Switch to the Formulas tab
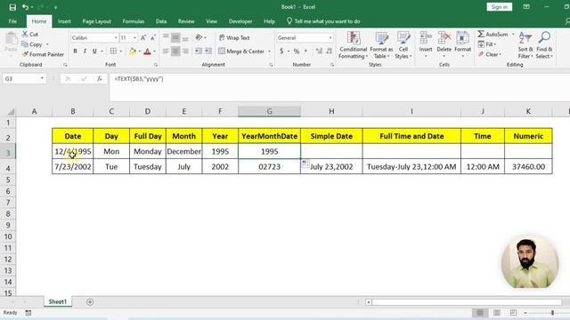This screenshot has height=320, width=570. pyautogui.click(x=134, y=21)
